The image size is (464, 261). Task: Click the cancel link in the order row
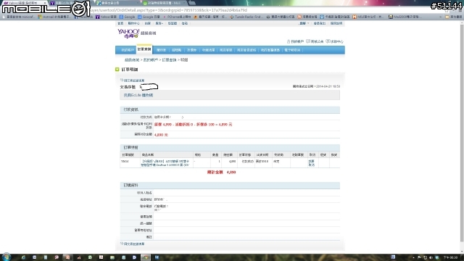click(x=311, y=163)
